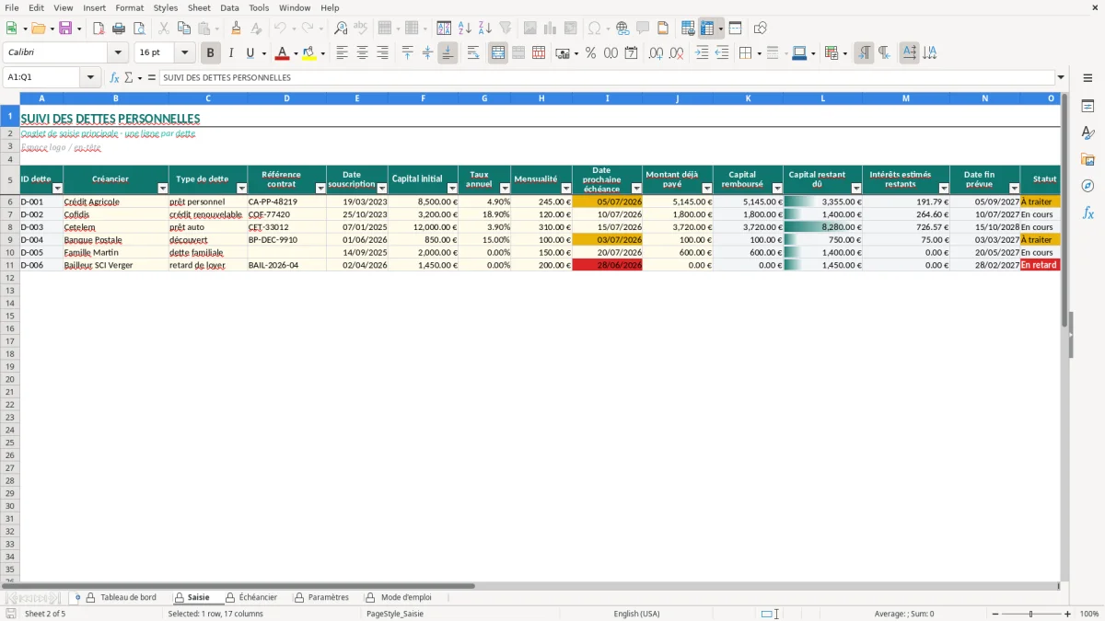This screenshot has width=1105, height=621.
Task: Toggle Wrap Text button
Action: point(473,53)
